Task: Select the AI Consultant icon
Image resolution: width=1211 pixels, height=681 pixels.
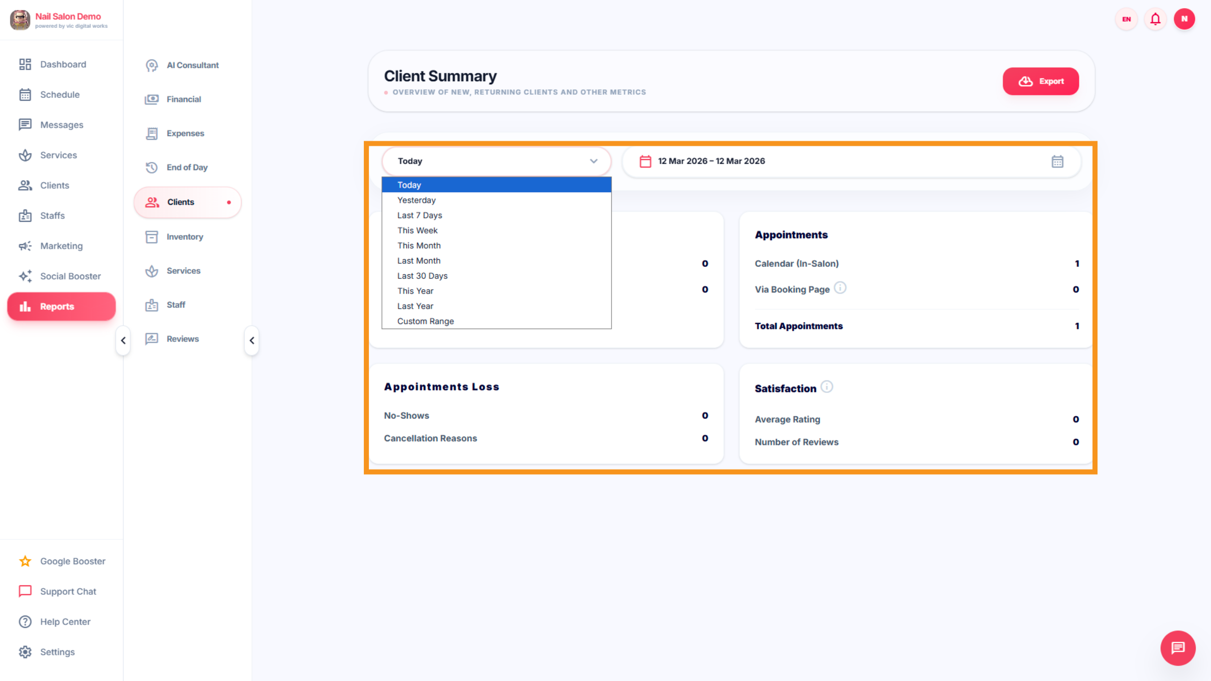Action: [x=152, y=65]
